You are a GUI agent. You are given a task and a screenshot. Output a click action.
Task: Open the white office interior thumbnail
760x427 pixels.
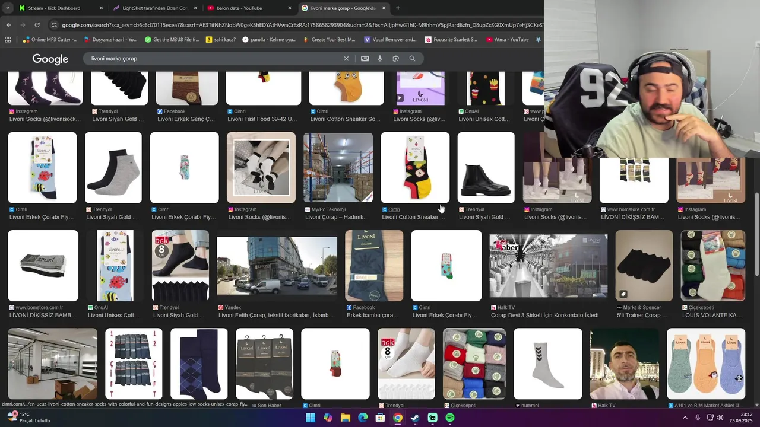coord(52,364)
